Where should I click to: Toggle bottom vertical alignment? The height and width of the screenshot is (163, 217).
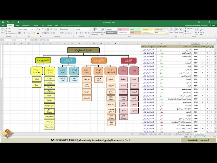point(48,30)
